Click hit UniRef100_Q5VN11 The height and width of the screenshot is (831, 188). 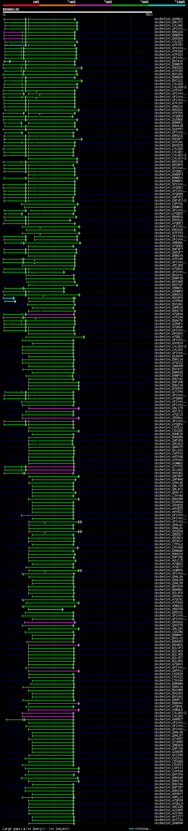[169, 418]
